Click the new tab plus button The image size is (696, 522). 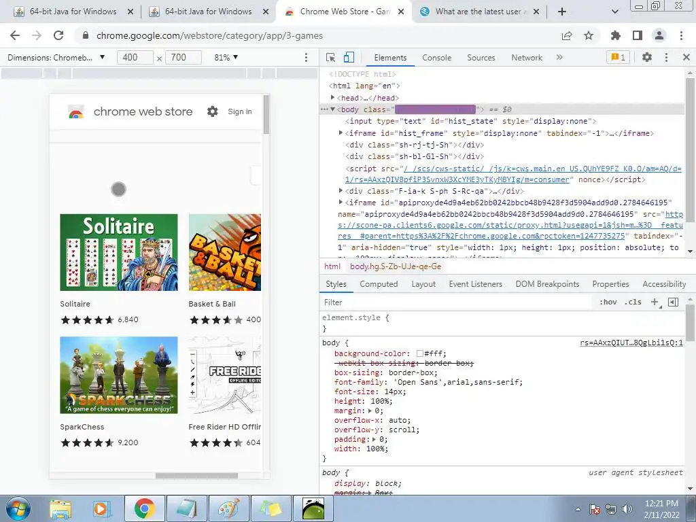click(x=562, y=12)
